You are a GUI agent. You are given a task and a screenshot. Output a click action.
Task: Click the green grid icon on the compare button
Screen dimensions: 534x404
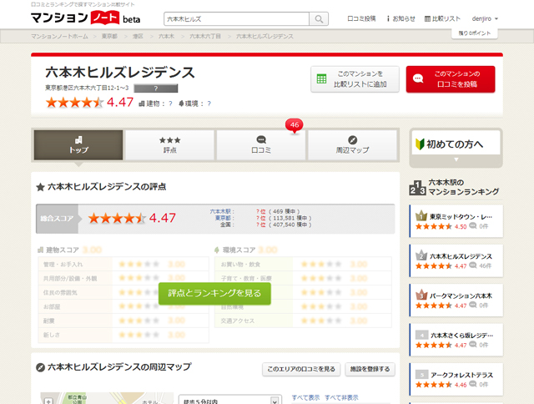point(321,78)
